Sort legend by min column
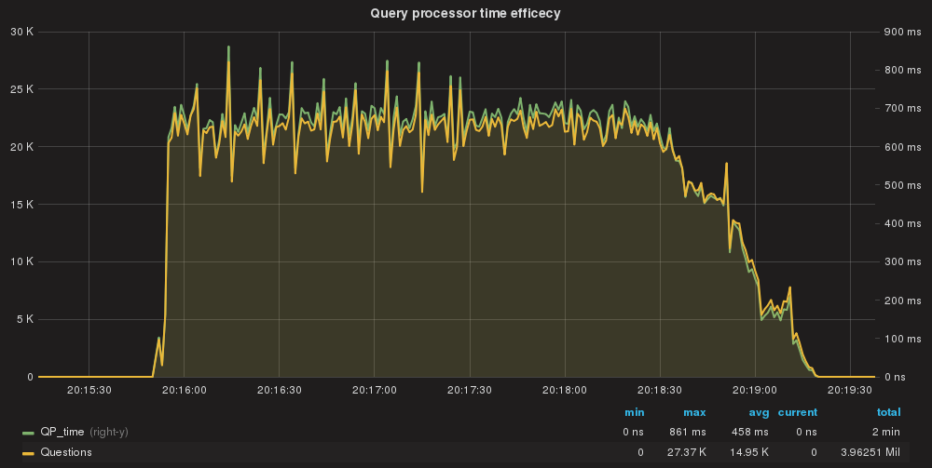Screen dimensions: 932x468 click(x=634, y=412)
